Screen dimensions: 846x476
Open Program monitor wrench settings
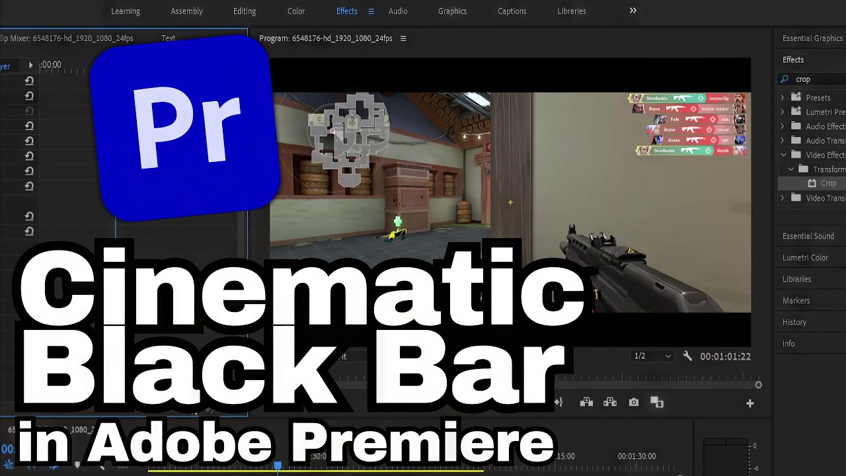click(x=687, y=356)
